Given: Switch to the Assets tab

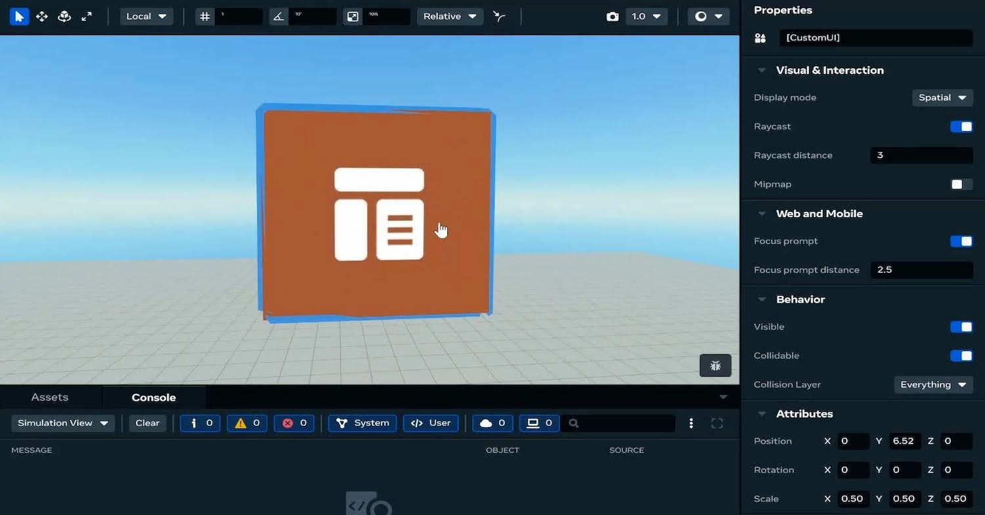Looking at the screenshot, I should pyautogui.click(x=50, y=398).
